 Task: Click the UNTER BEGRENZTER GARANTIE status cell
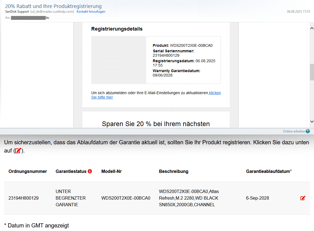pos(71,198)
